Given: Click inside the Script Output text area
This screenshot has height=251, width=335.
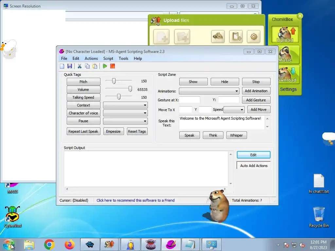Looking at the screenshot, I should click(x=146, y=169).
